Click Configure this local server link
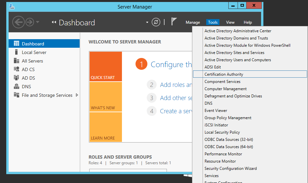 [x=171, y=65]
